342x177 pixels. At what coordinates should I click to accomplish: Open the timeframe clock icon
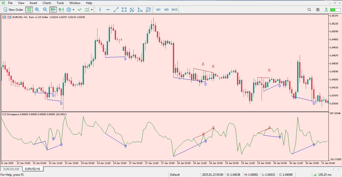pyautogui.click(x=69, y=10)
